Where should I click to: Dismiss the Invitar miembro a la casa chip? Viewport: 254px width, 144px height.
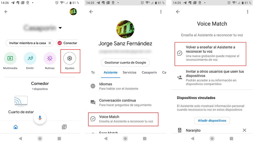(50, 43)
